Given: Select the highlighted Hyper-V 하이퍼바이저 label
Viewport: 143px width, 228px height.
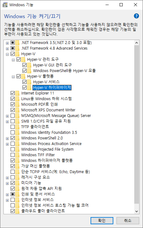Looking at the screenshot, I should [x=52, y=88].
